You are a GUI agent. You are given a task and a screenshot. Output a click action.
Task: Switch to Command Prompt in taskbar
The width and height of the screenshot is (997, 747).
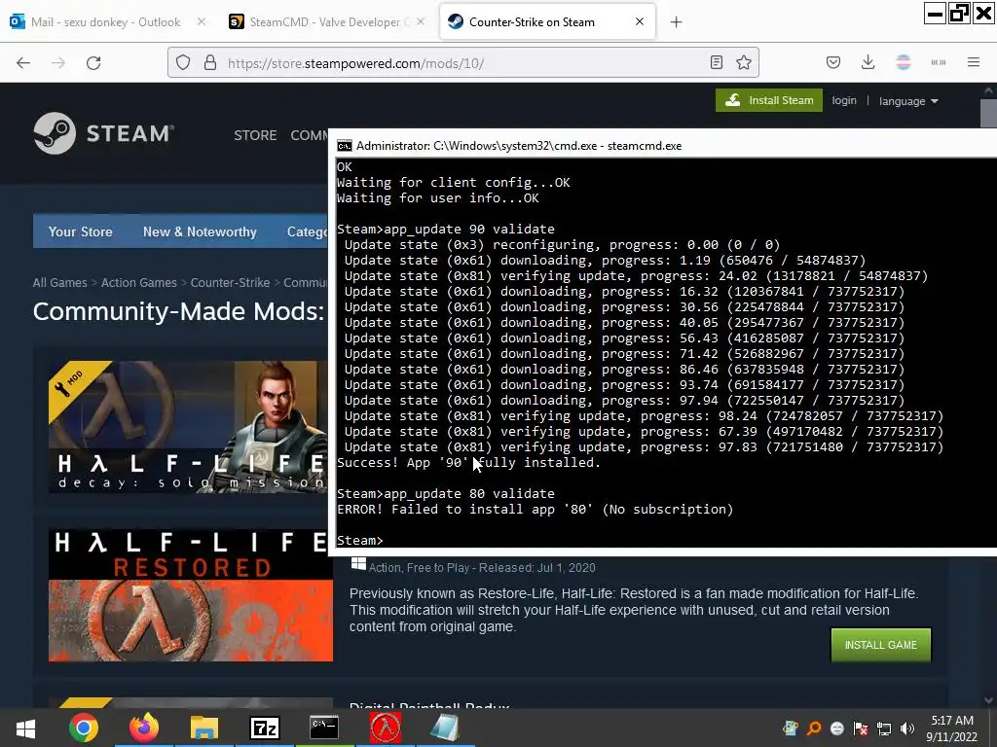[323, 728]
